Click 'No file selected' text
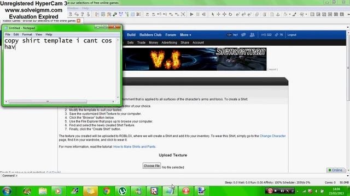The image size is (350, 196). pyautogui.click(x=173, y=167)
